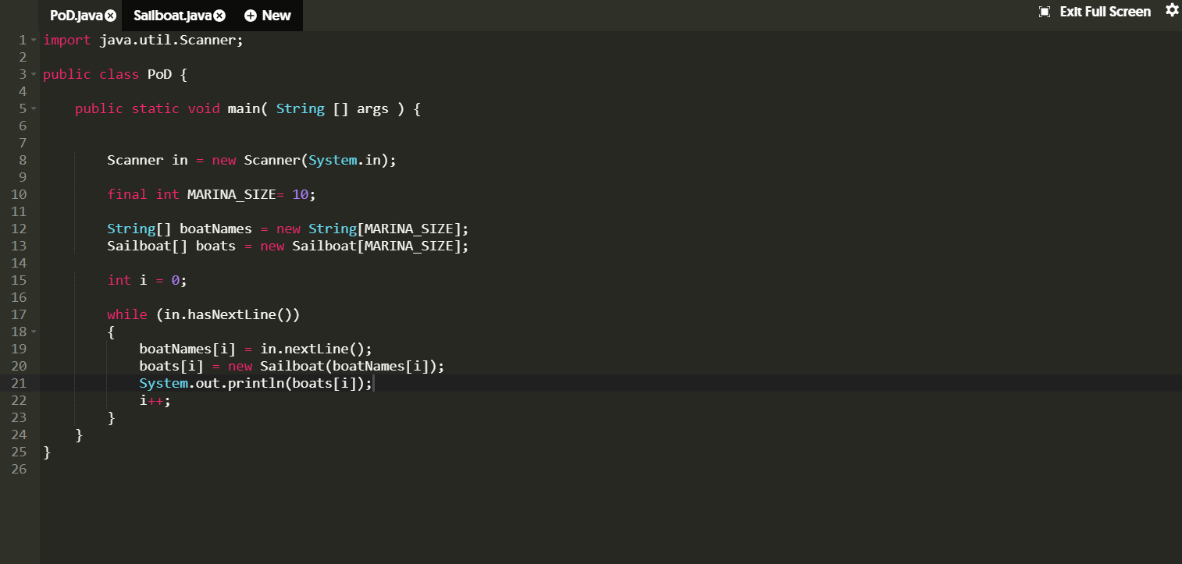
Task: Switch to the PoD.java tab
Action: tap(77, 16)
